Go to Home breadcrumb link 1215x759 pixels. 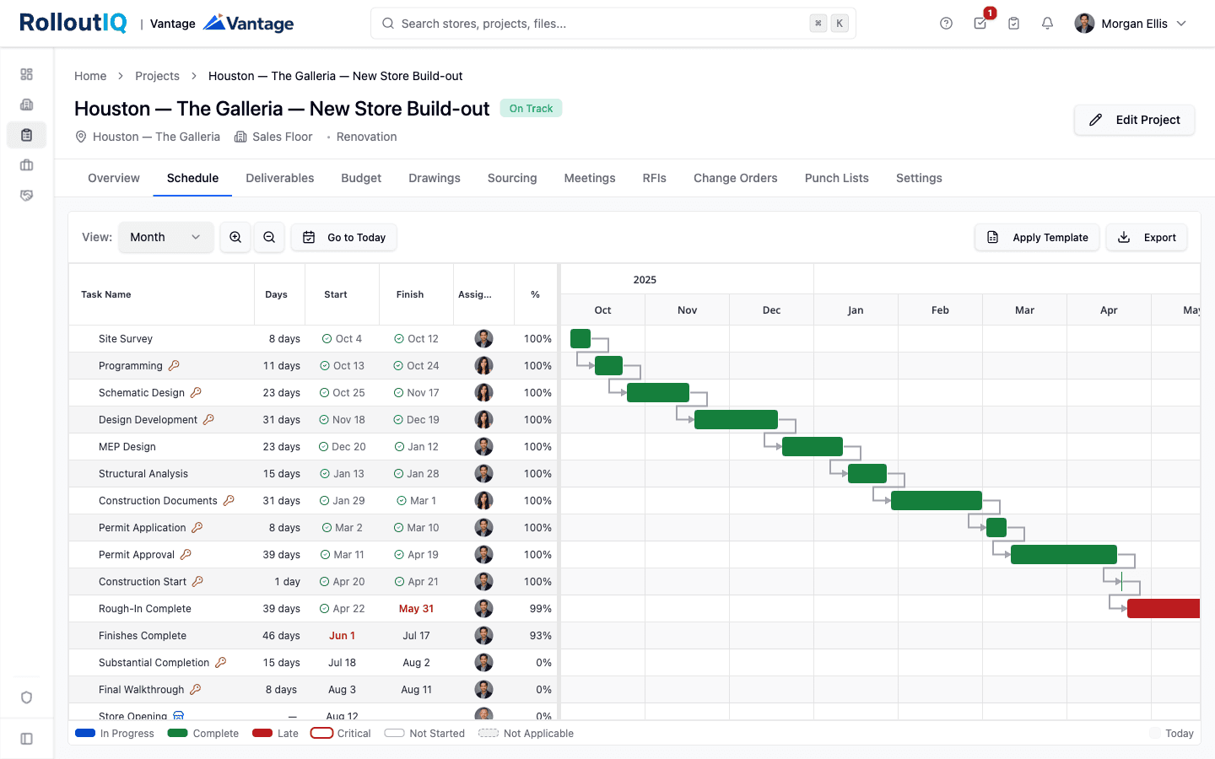coord(90,76)
